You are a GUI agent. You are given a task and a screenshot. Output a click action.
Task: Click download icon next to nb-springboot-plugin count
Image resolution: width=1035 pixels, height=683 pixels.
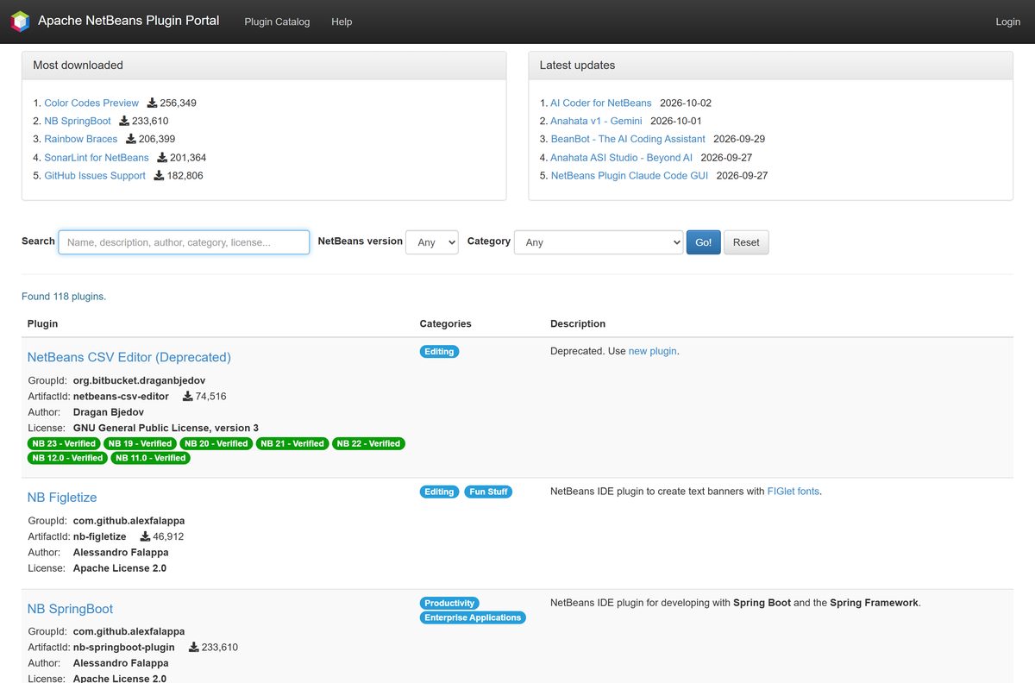pos(193,647)
